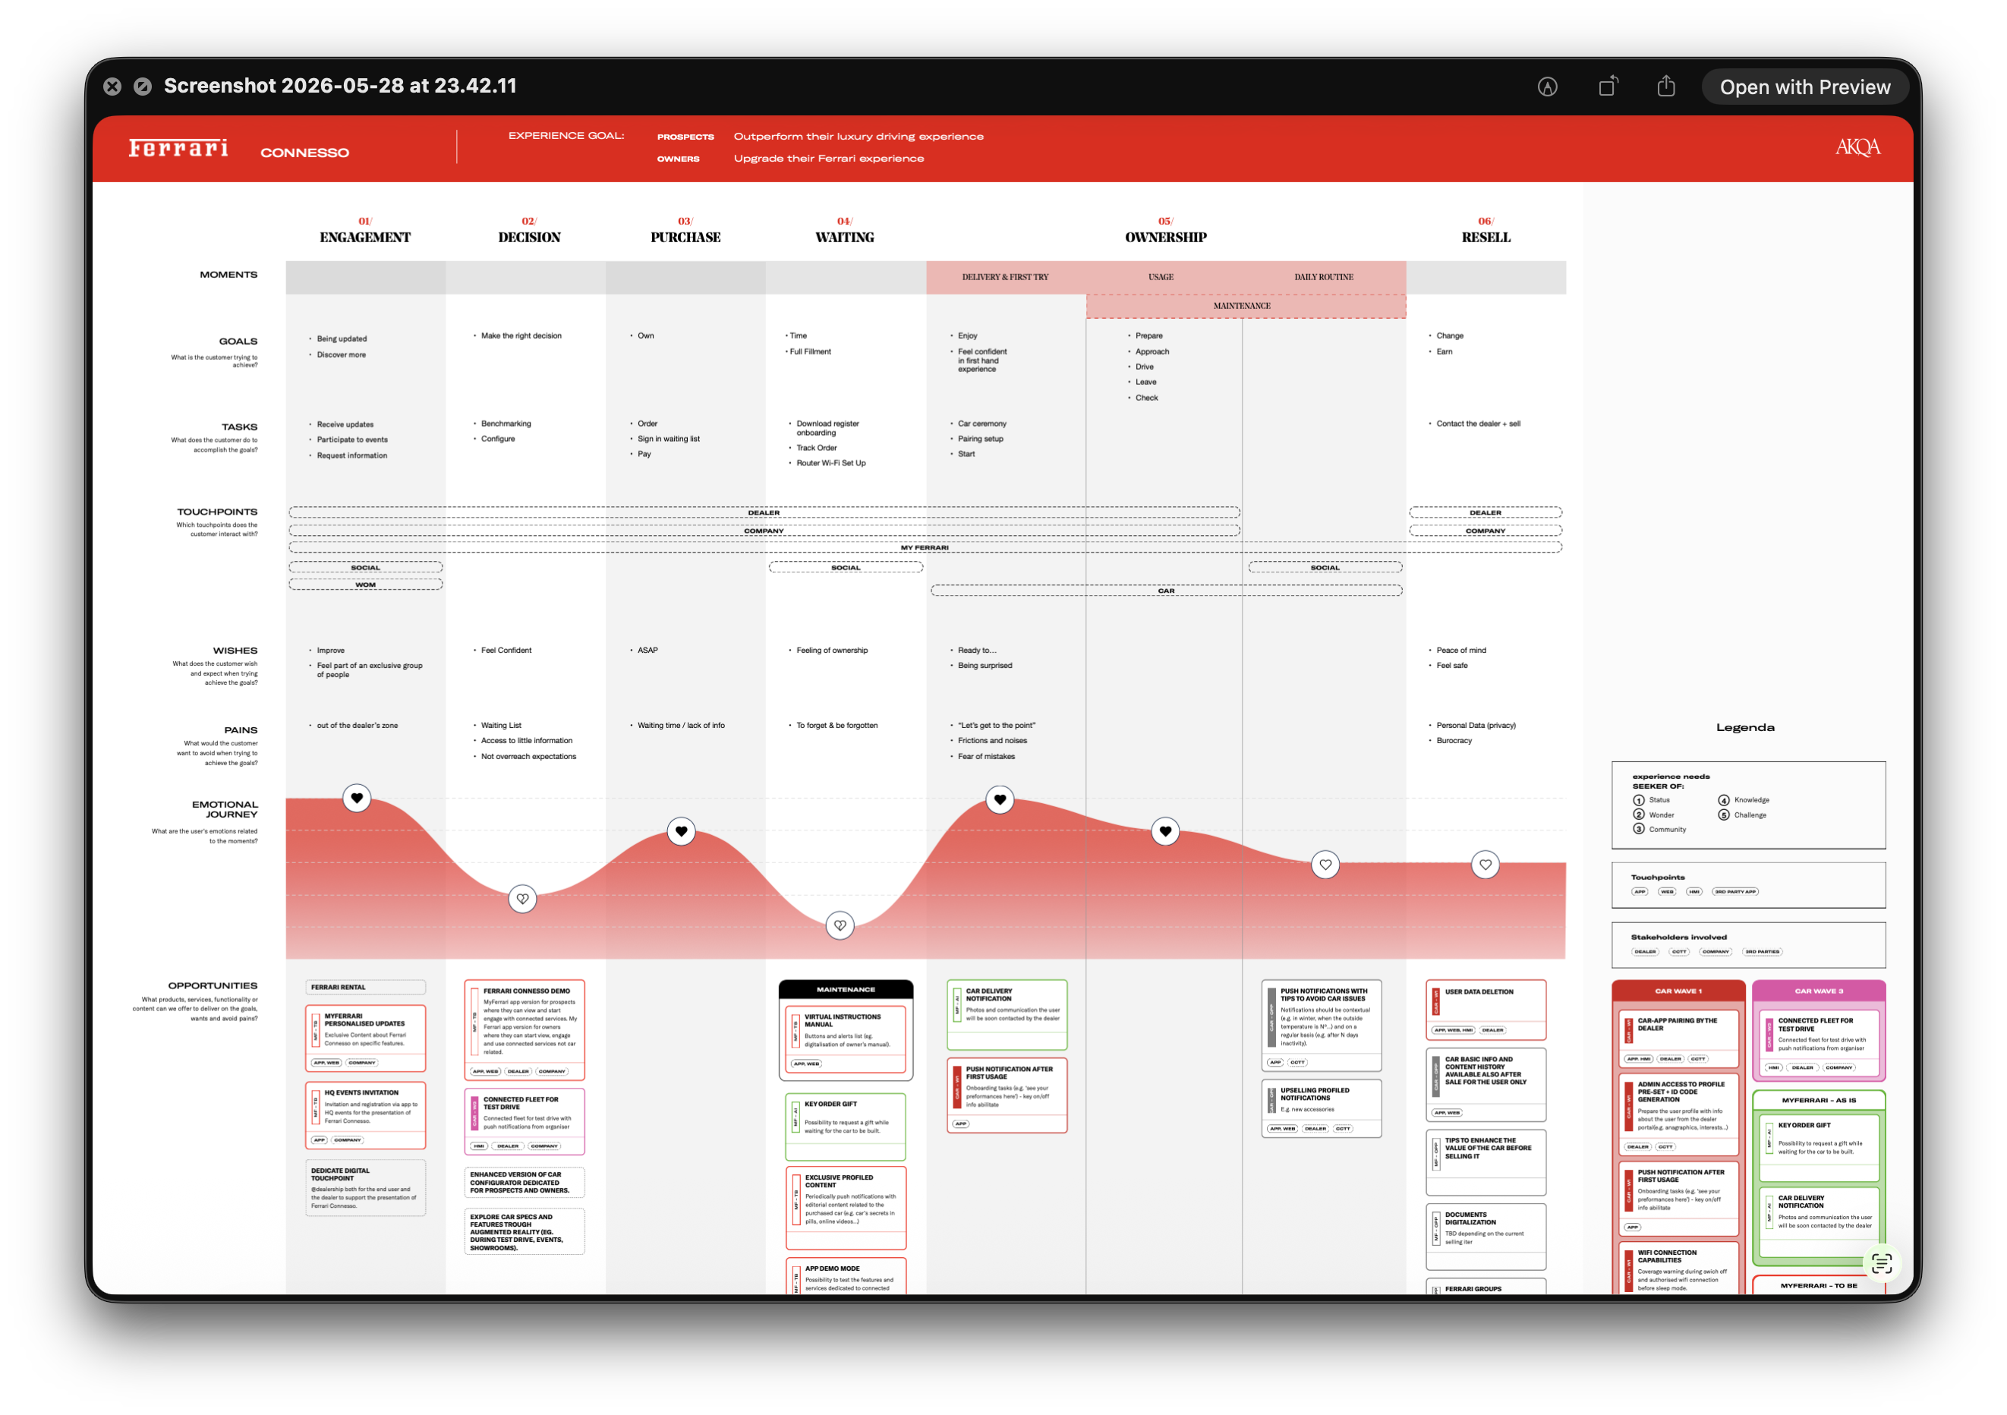Click the outlined heart in the Resell column
Image resolution: width=2007 pixels, height=1415 pixels.
(1486, 865)
